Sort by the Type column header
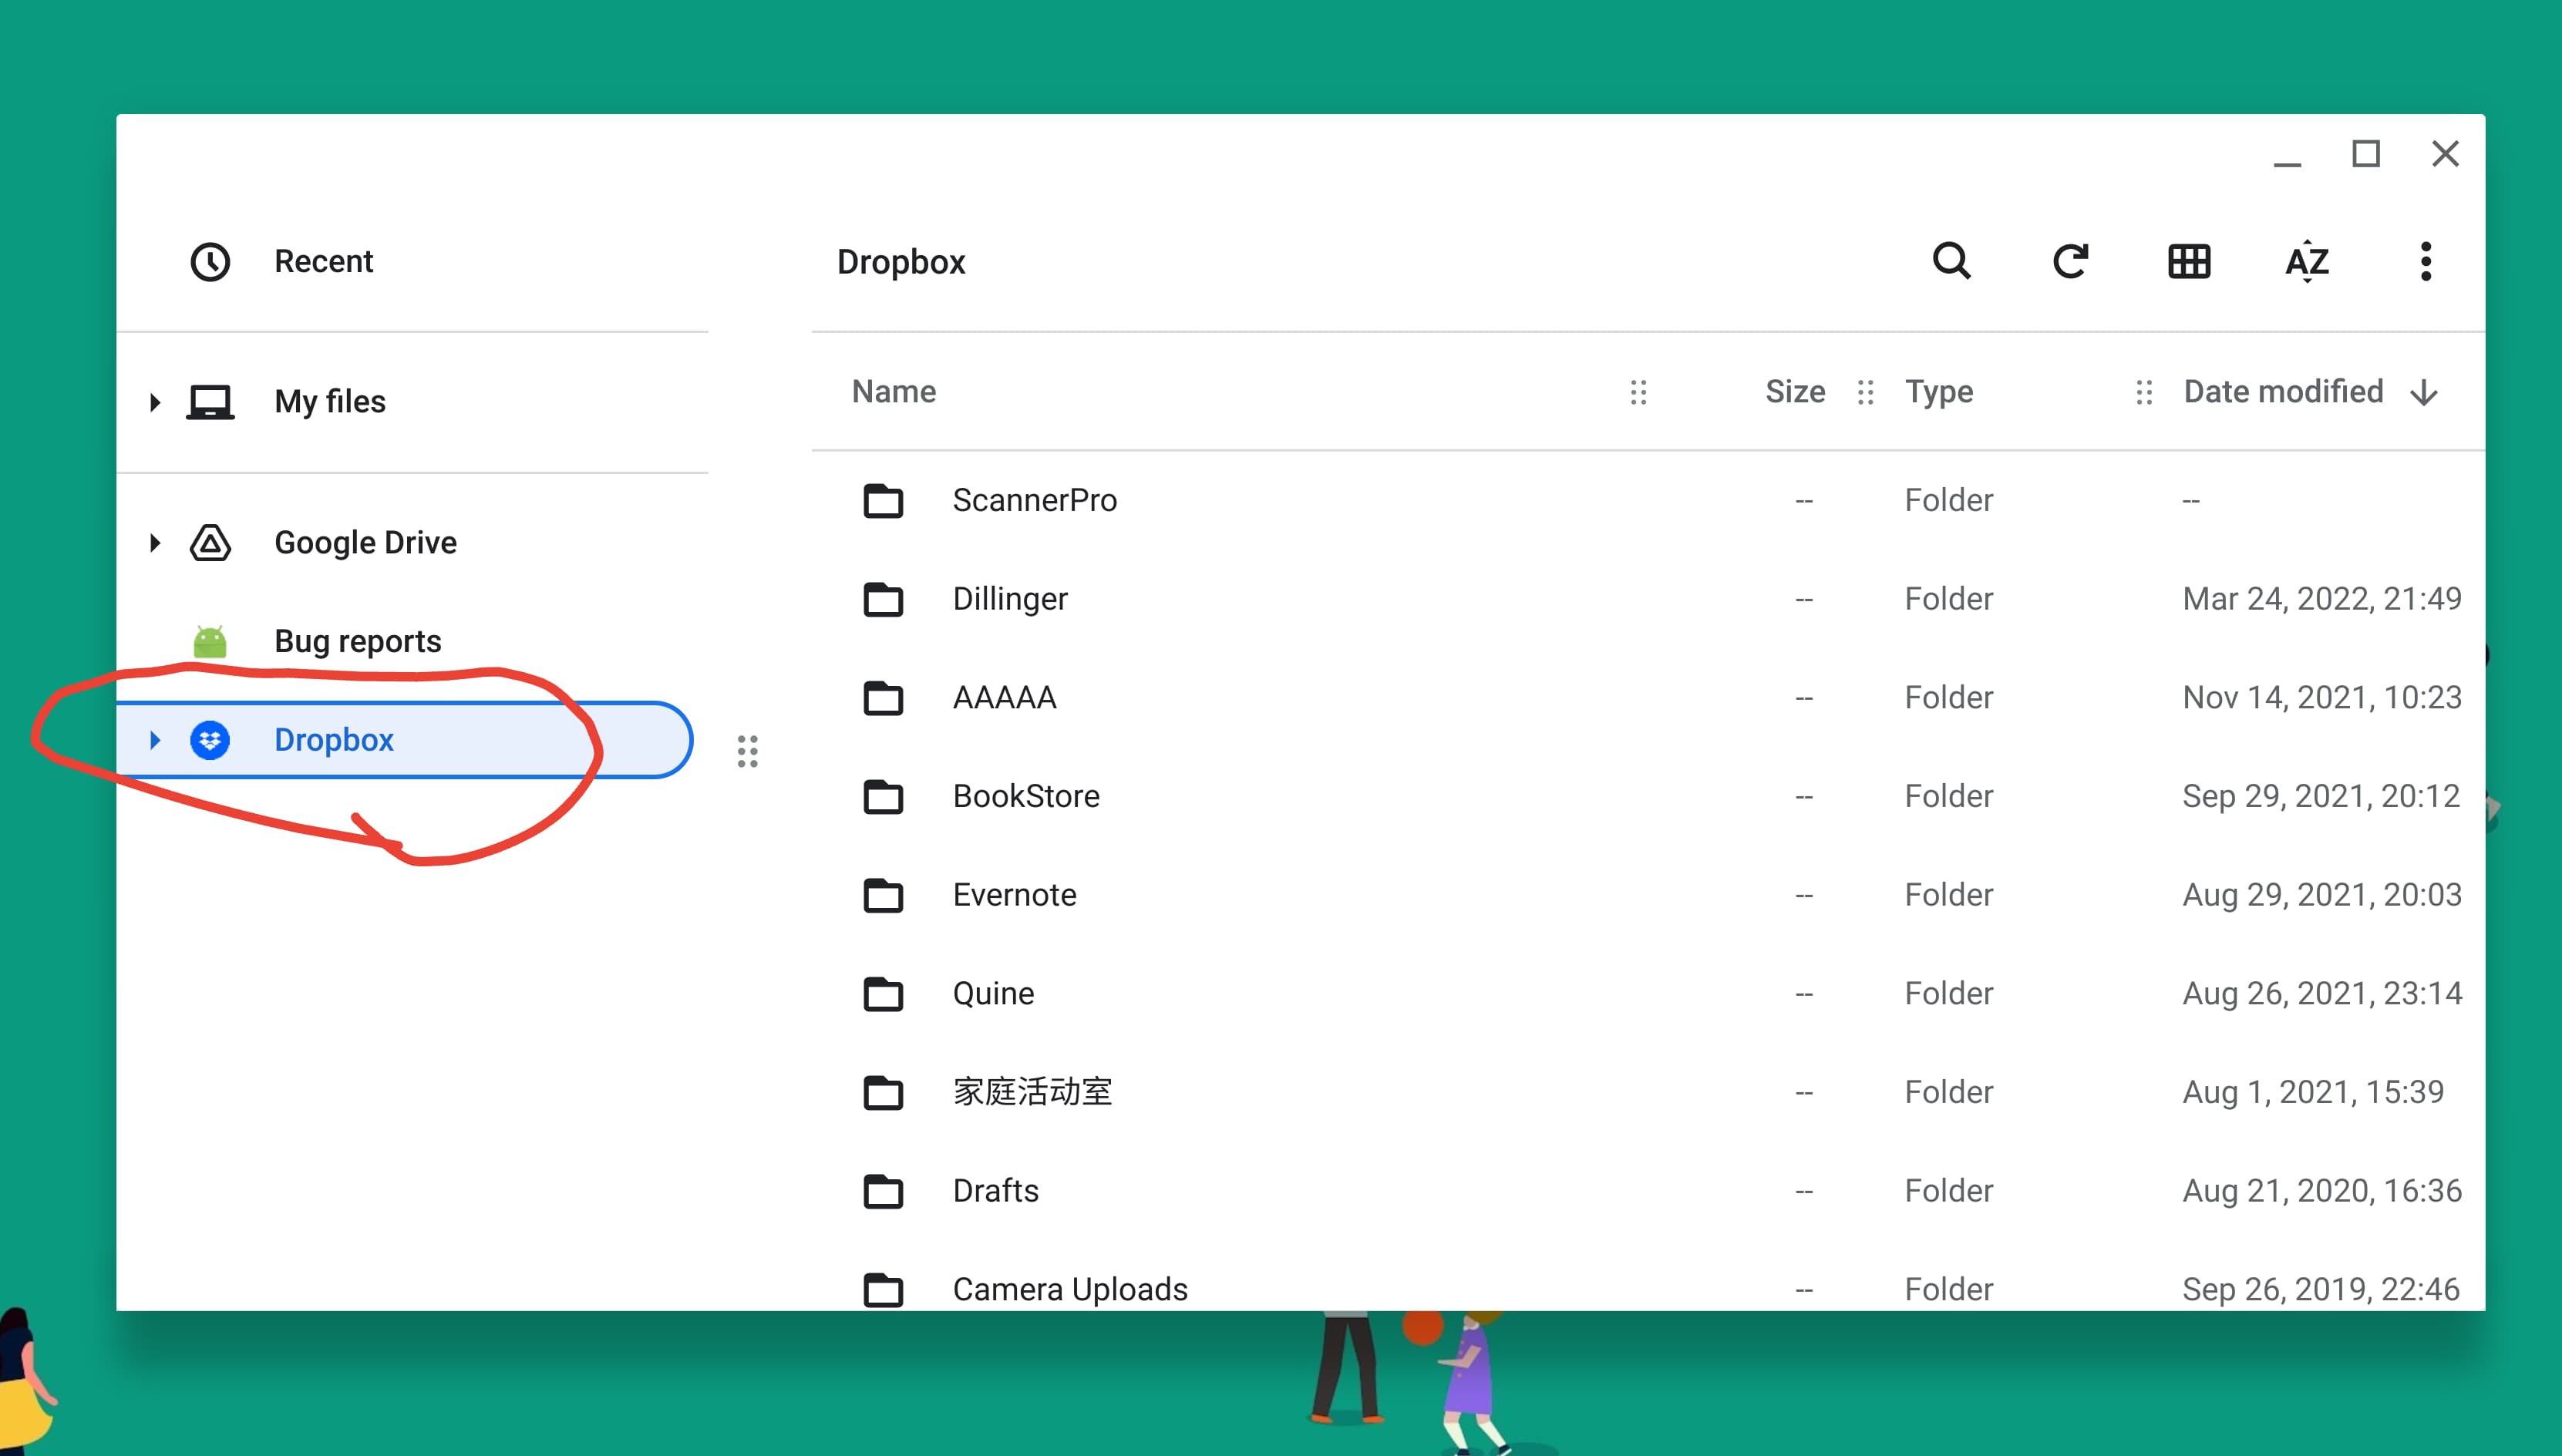The width and height of the screenshot is (2562, 1456). tap(1939, 392)
